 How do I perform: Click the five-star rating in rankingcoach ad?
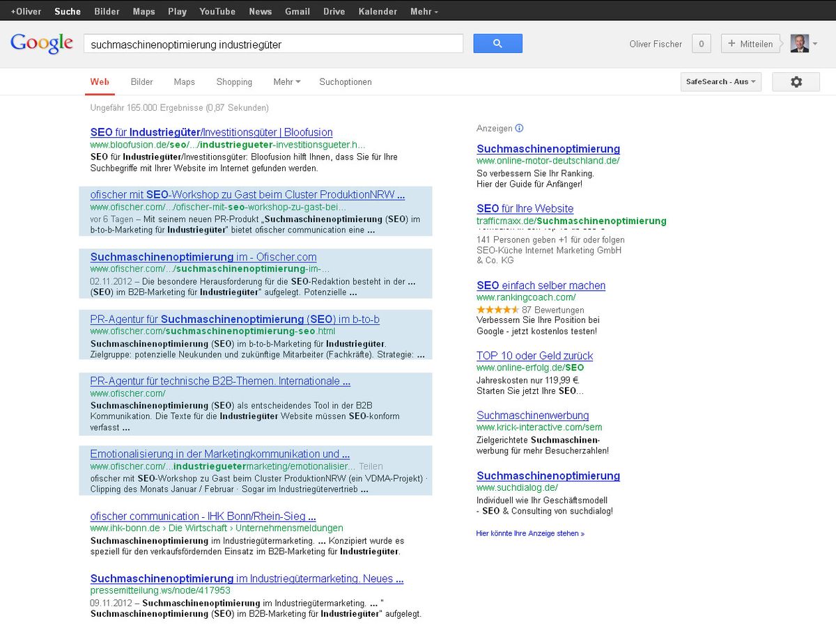click(497, 310)
